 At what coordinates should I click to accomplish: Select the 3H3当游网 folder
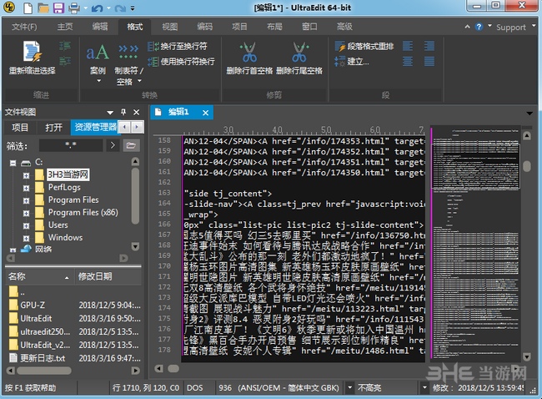[x=68, y=174]
